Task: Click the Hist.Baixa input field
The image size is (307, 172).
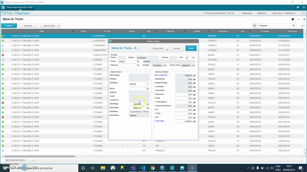Action: coord(139,112)
